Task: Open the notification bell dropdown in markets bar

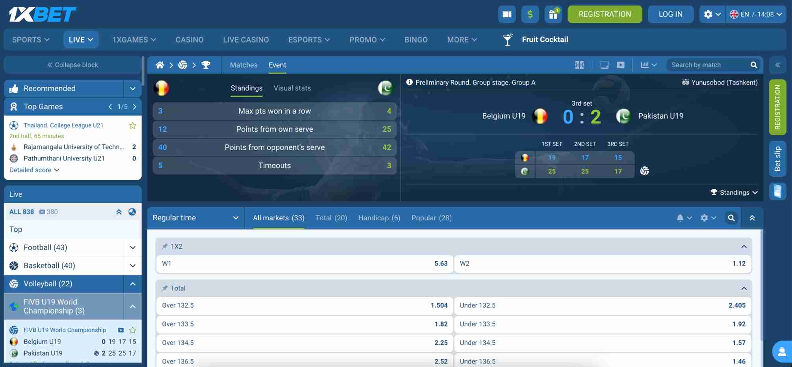Action: pyautogui.click(x=684, y=218)
